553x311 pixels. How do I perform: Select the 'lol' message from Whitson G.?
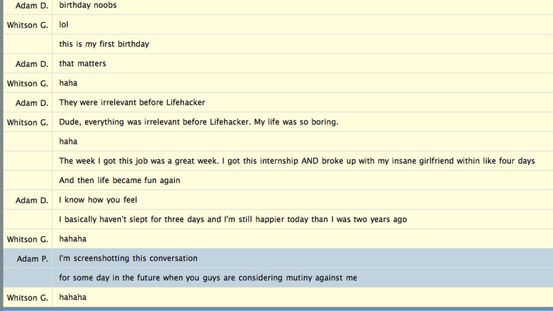[x=64, y=25]
